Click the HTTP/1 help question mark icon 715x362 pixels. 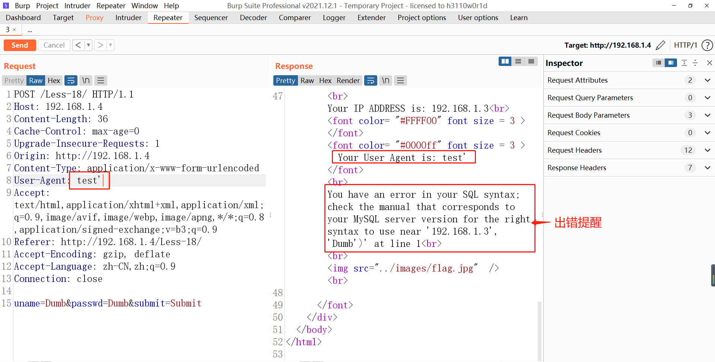coord(707,45)
